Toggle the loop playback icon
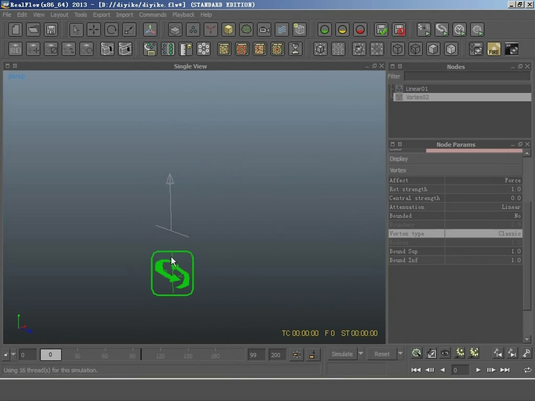This screenshot has height=401, width=535. pos(527,370)
